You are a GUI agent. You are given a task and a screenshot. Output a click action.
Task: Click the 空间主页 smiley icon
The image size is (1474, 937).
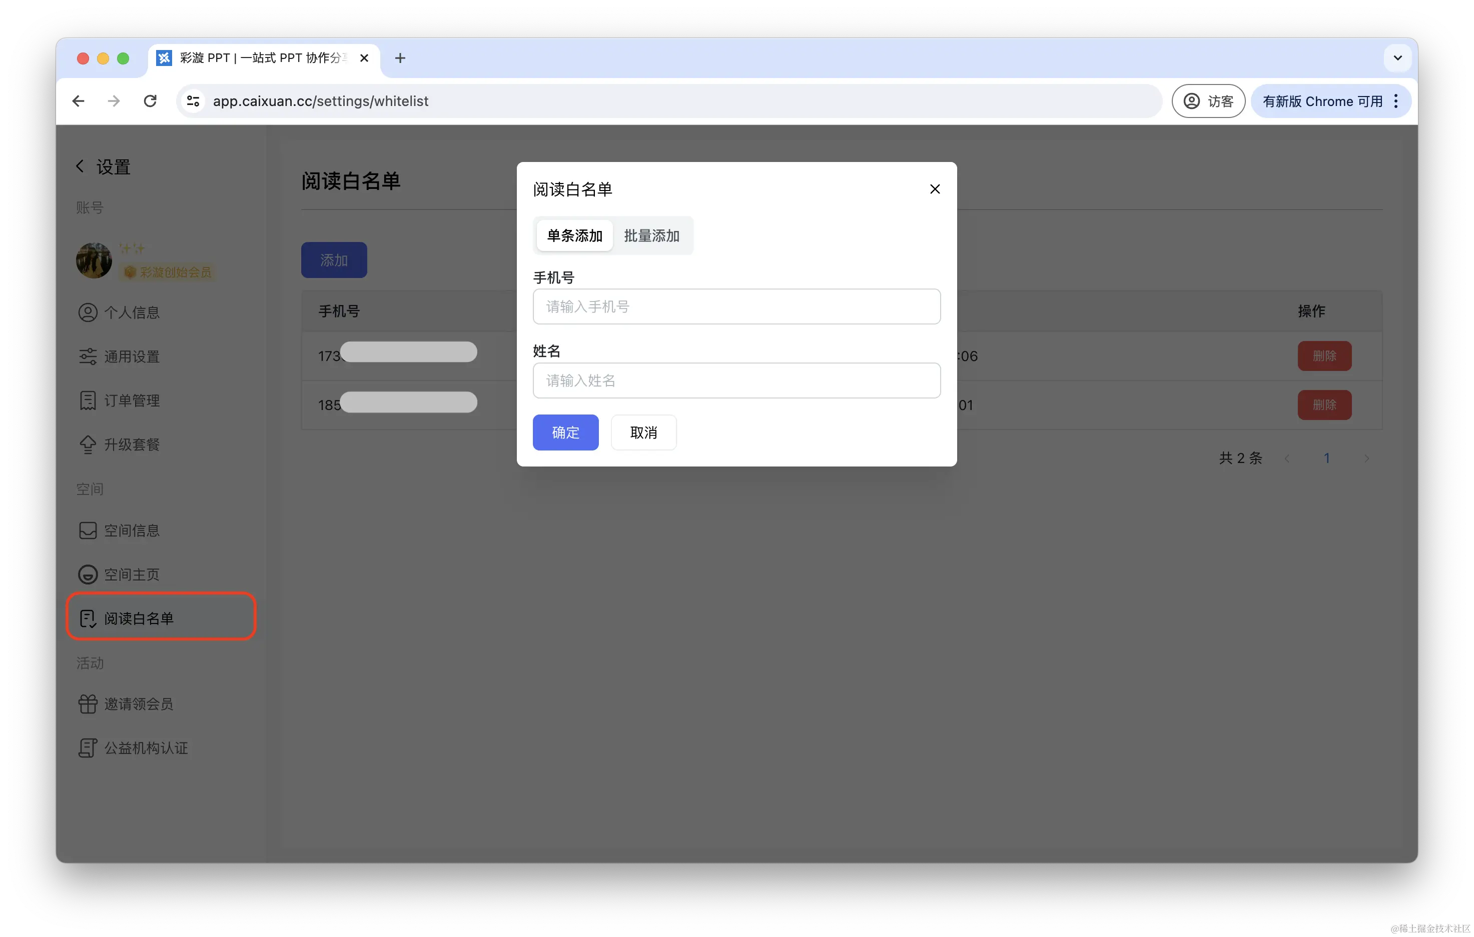point(88,574)
